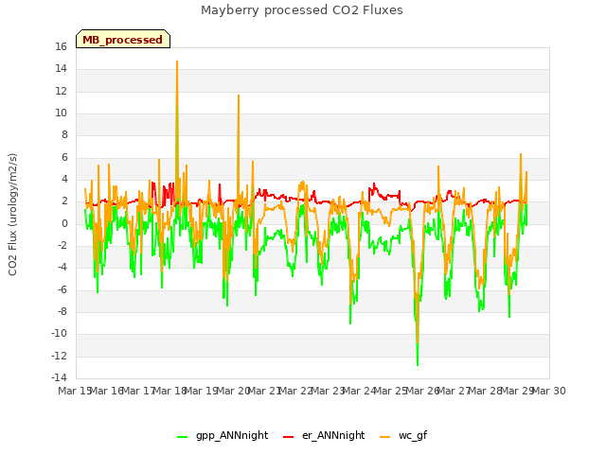
Task: Click the y-axis value 16
Action: pyautogui.click(x=61, y=46)
